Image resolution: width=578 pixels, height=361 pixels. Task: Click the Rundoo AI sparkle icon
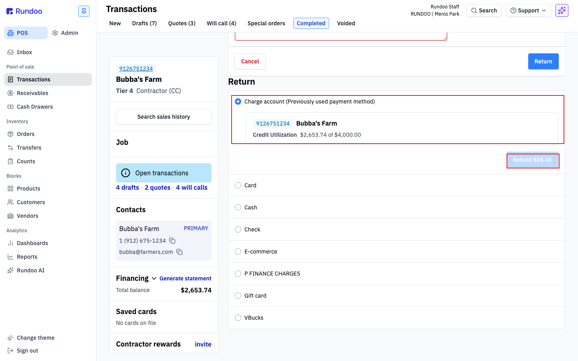pos(10,270)
